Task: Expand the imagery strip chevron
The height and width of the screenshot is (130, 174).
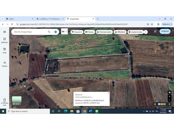Action: 169,104
